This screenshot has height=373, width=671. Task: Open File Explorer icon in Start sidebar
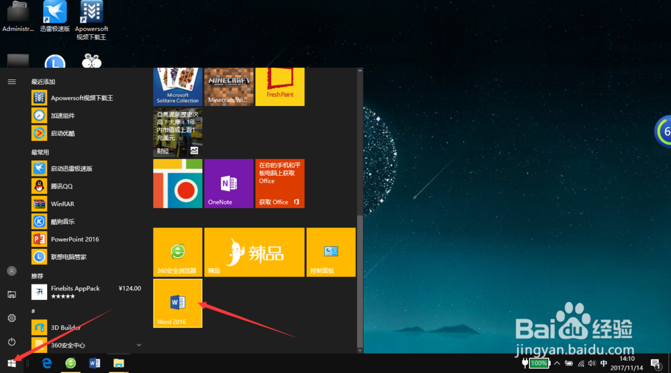(11, 295)
